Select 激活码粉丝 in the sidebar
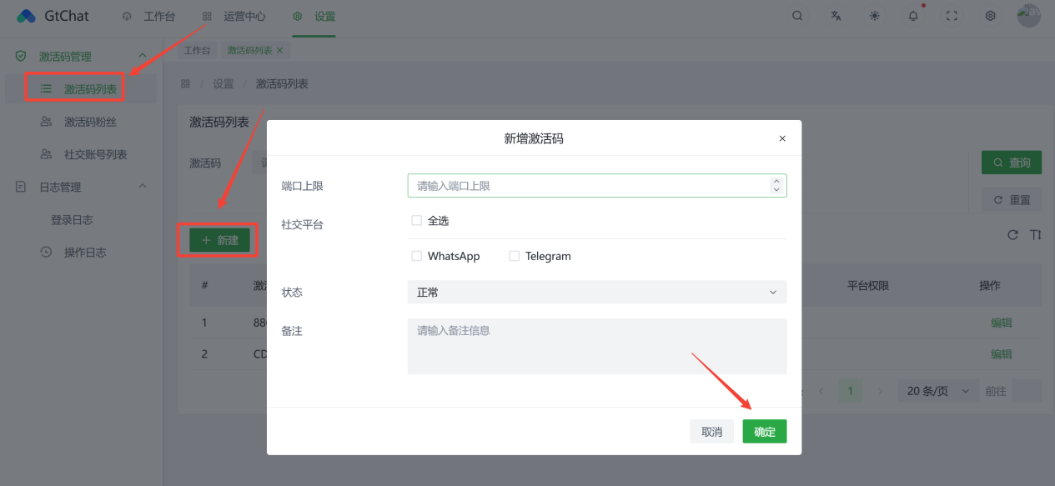 pyautogui.click(x=90, y=122)
